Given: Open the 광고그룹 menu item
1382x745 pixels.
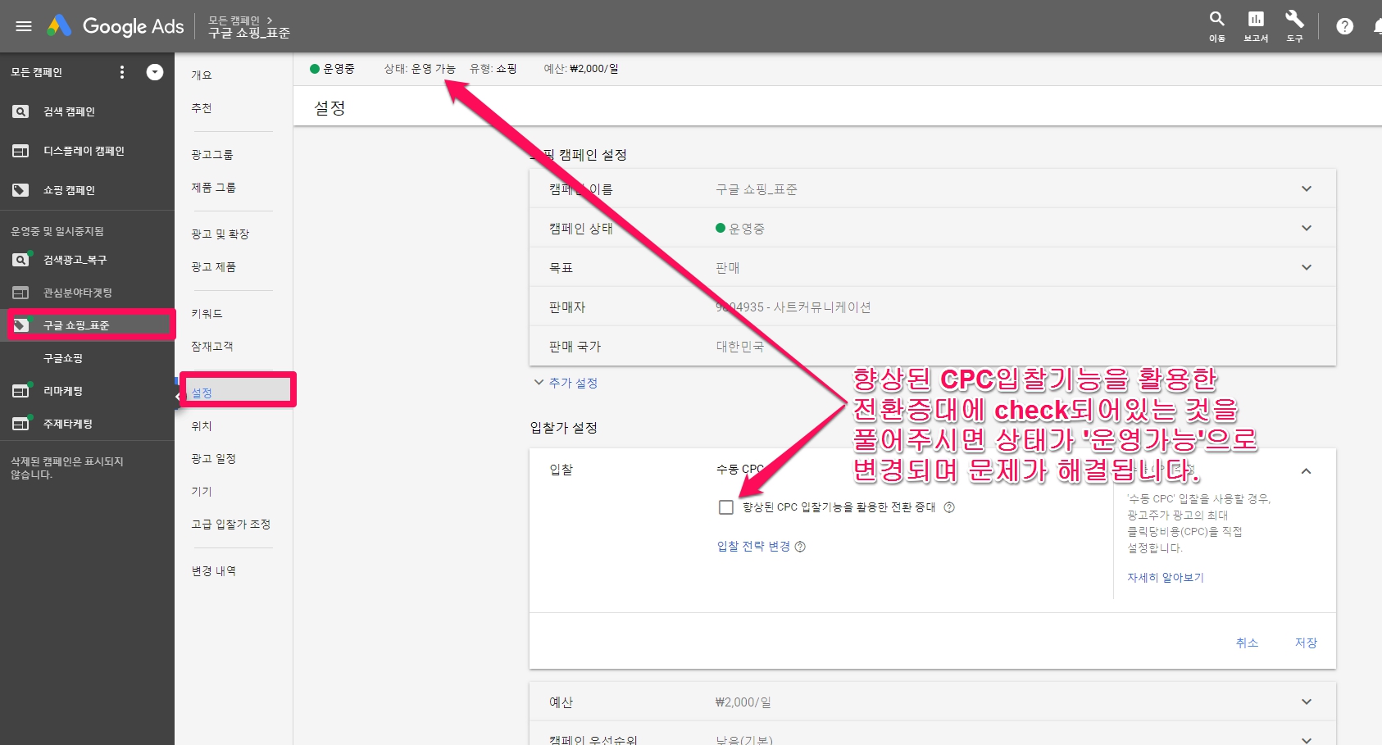Looking at the screenshot, I should [x=212, y=155].
